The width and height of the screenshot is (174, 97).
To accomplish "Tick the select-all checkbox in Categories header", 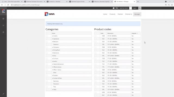I will coord(47,33).
